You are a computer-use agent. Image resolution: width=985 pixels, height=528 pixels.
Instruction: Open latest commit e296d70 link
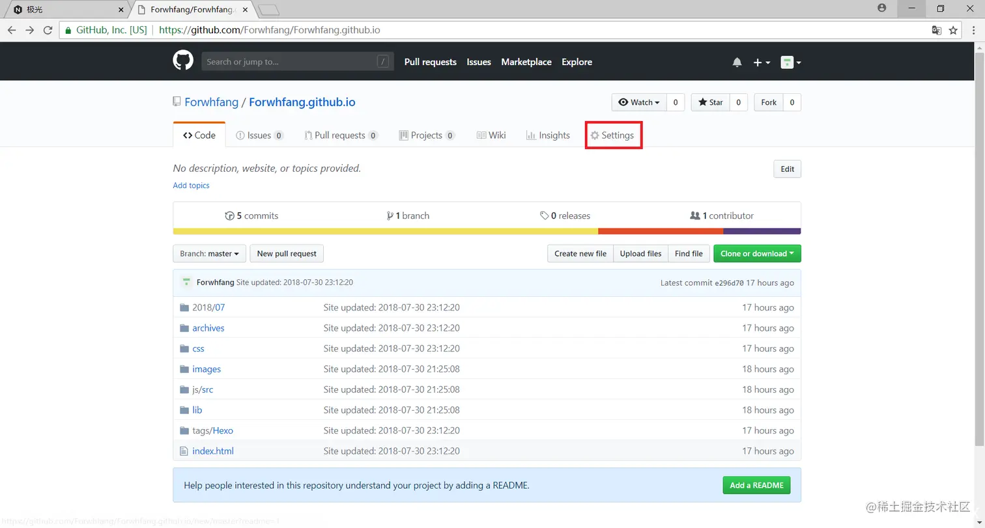pyautogui.click(x=729, y=283)
